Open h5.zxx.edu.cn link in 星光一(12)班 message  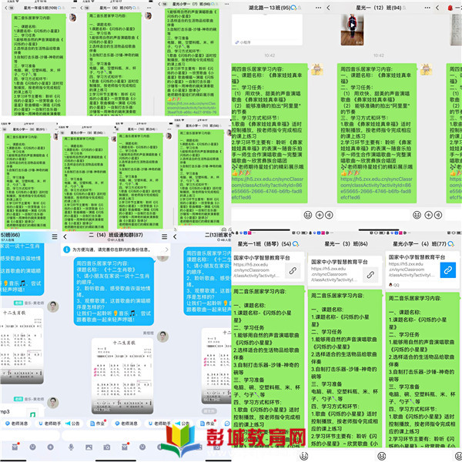coord(376,188)
